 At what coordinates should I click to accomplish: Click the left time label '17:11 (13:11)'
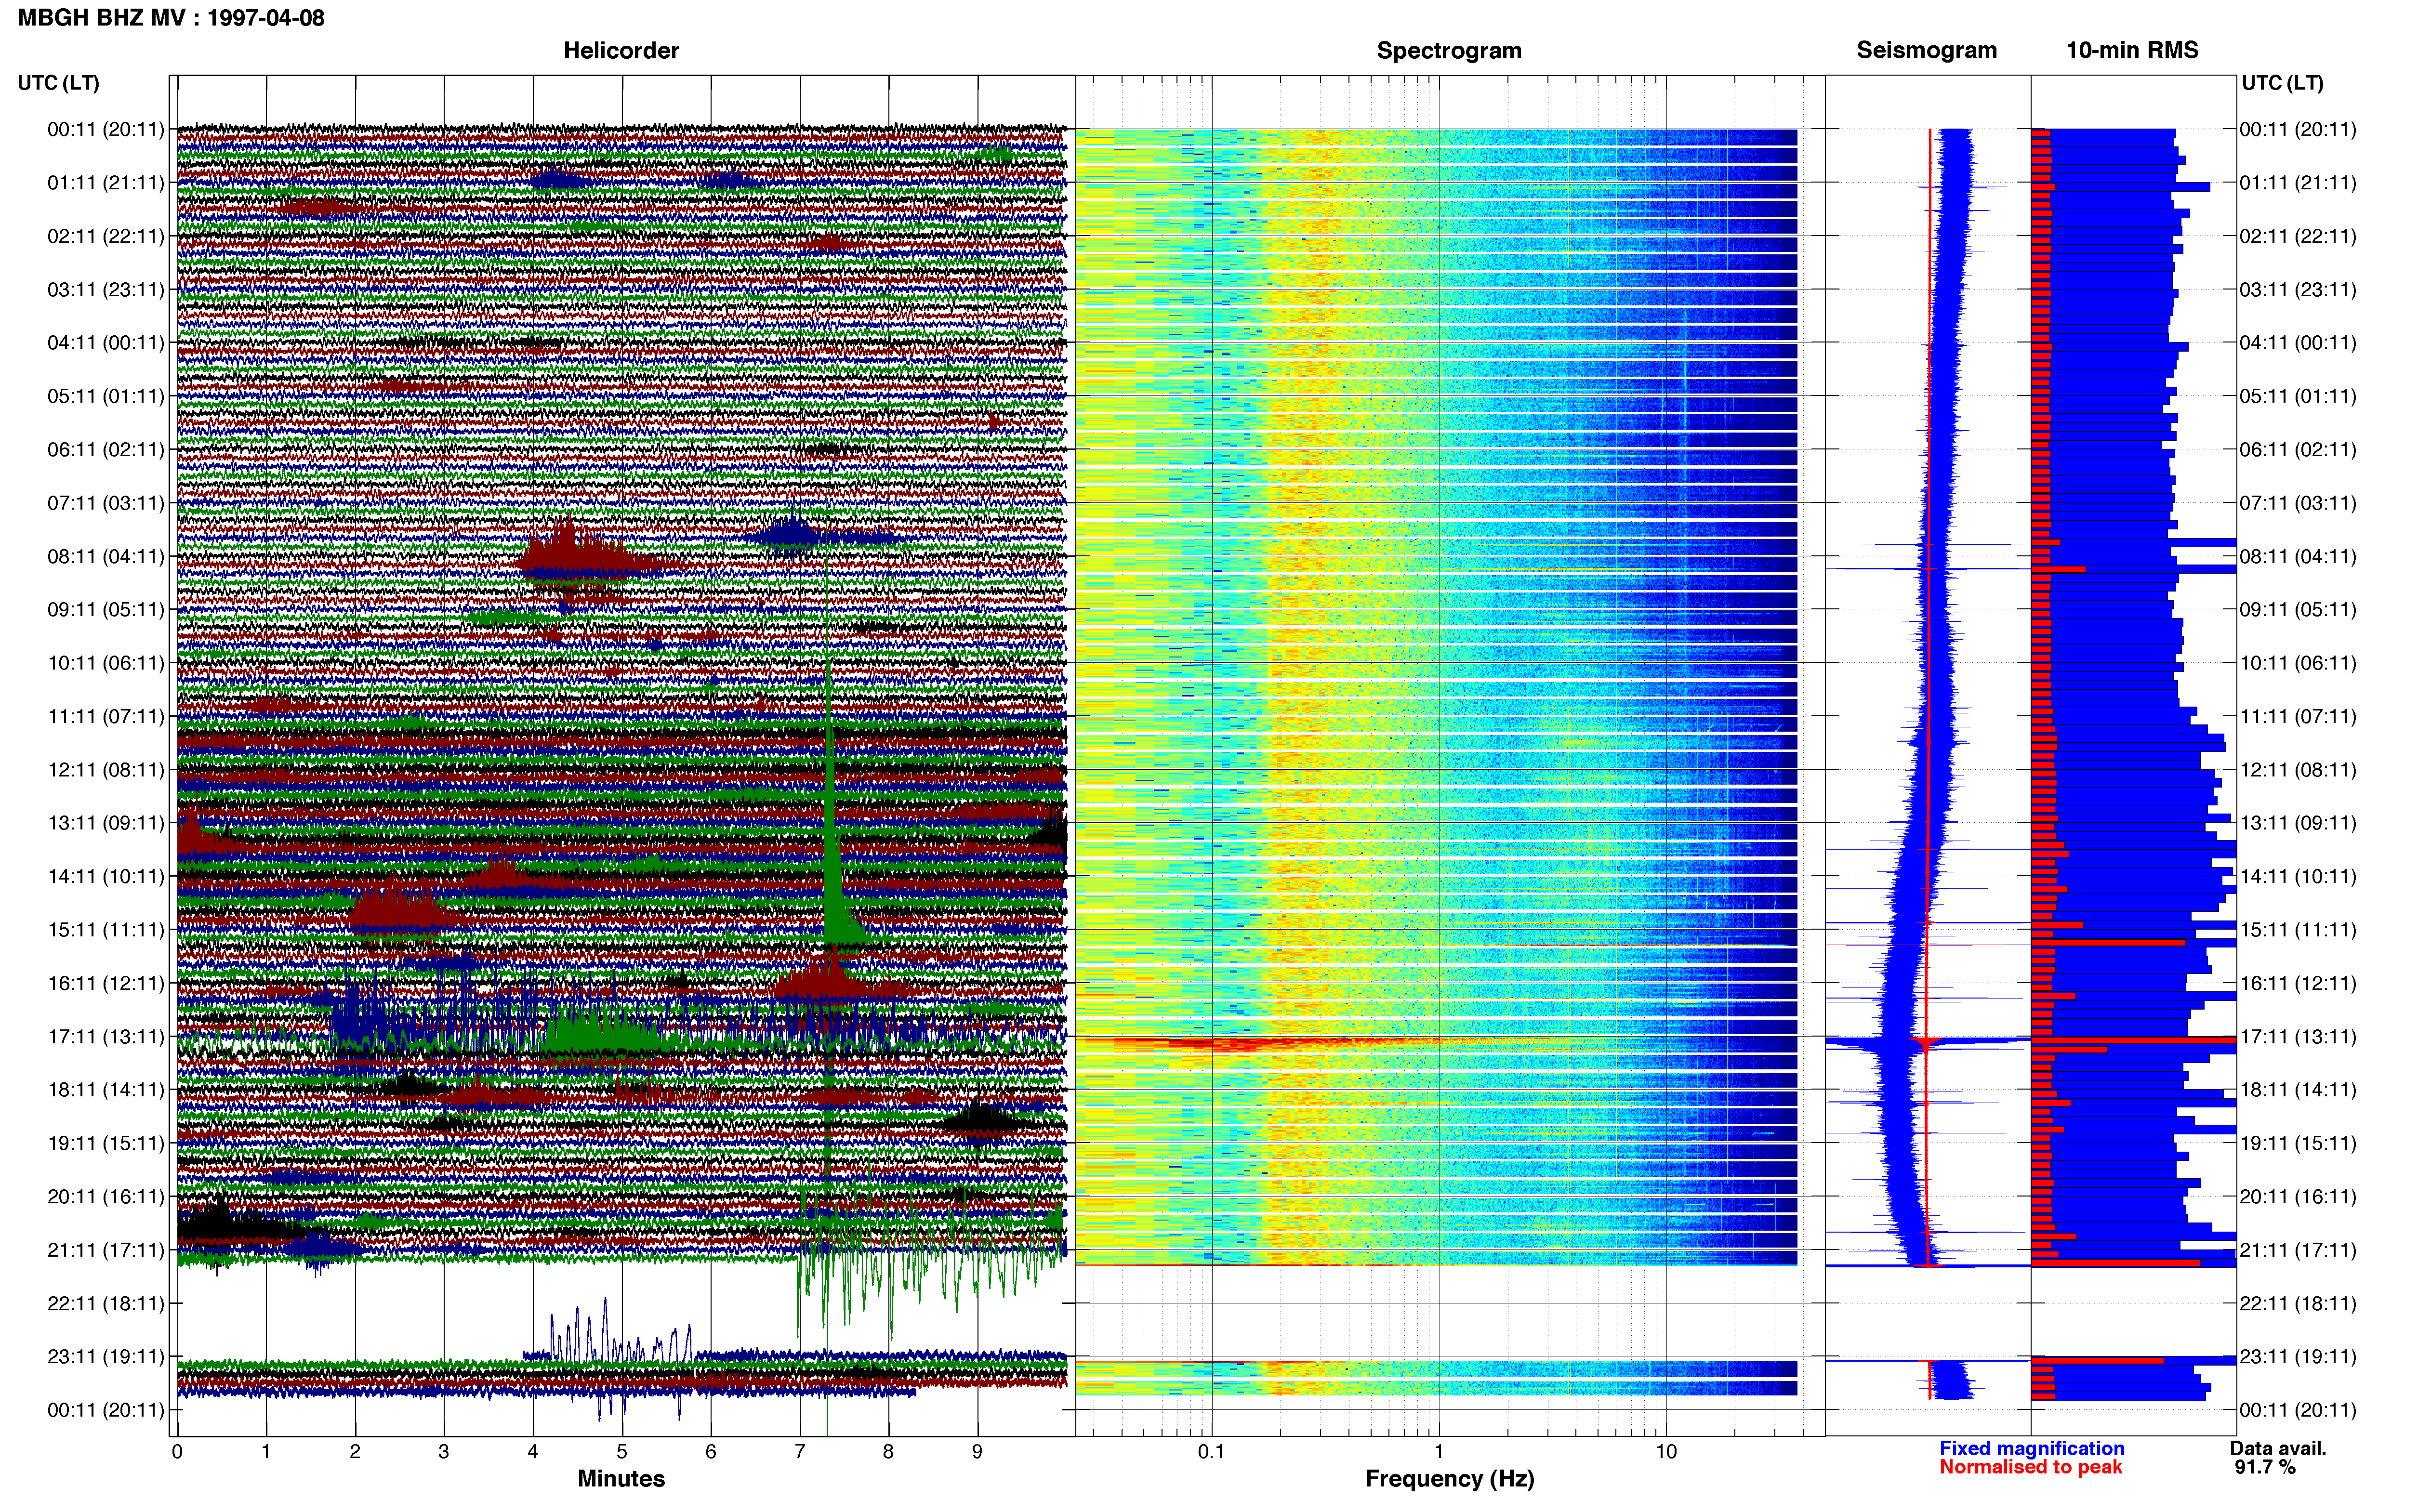point(105,1036)
